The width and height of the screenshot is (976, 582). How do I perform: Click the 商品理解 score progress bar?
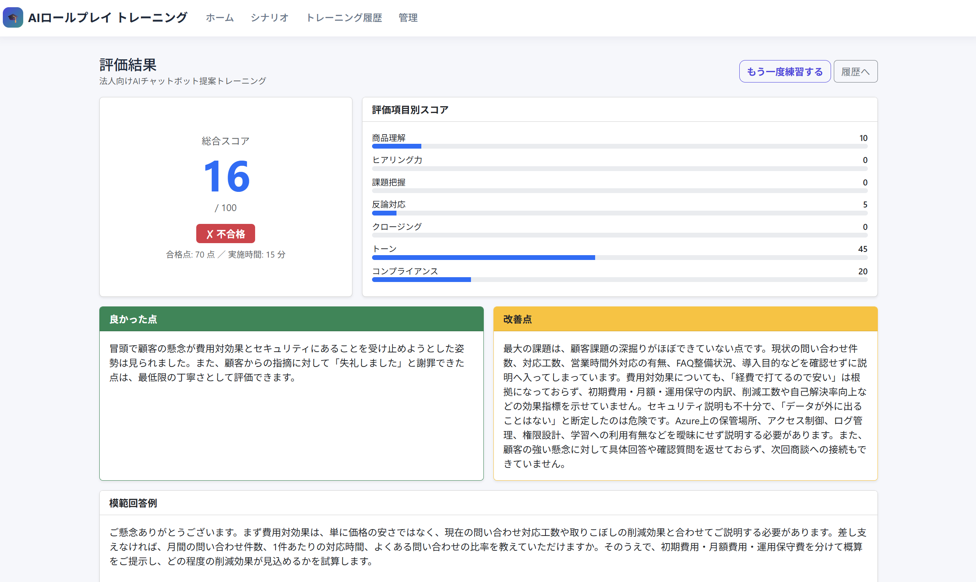620,147
